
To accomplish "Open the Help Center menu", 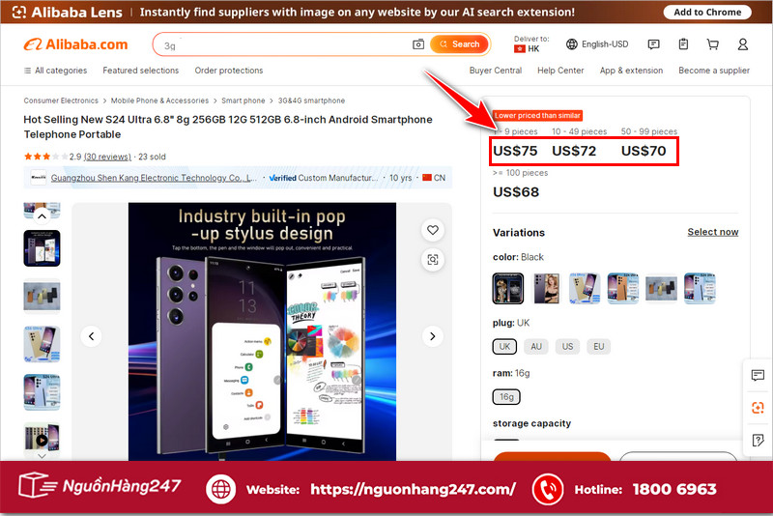I will point(560,71).
